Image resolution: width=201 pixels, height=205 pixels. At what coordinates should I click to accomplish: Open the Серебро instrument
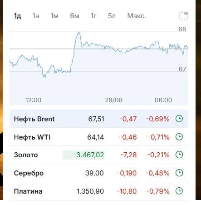click(29, 173)
